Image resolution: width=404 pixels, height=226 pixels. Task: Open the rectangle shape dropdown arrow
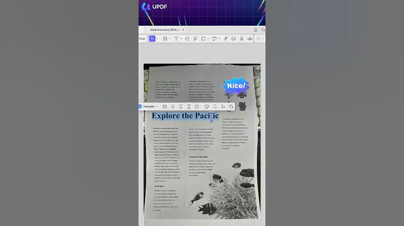[208, 39]
